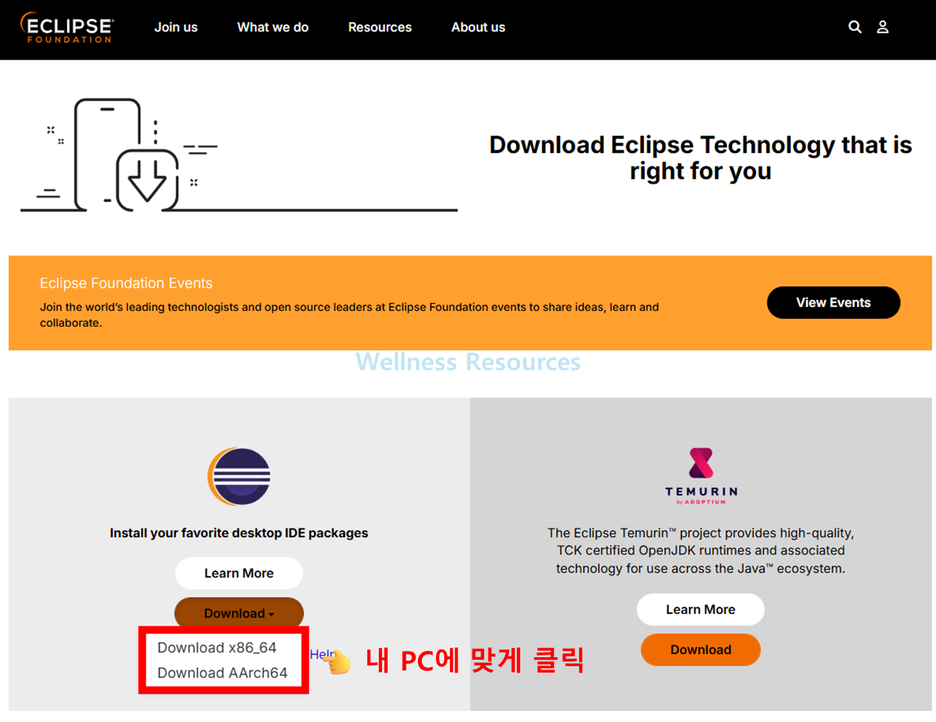This screenshot has height=722, width=936.
Task: Click Learn More under Temurin
Action: click(x=700, y=610)
